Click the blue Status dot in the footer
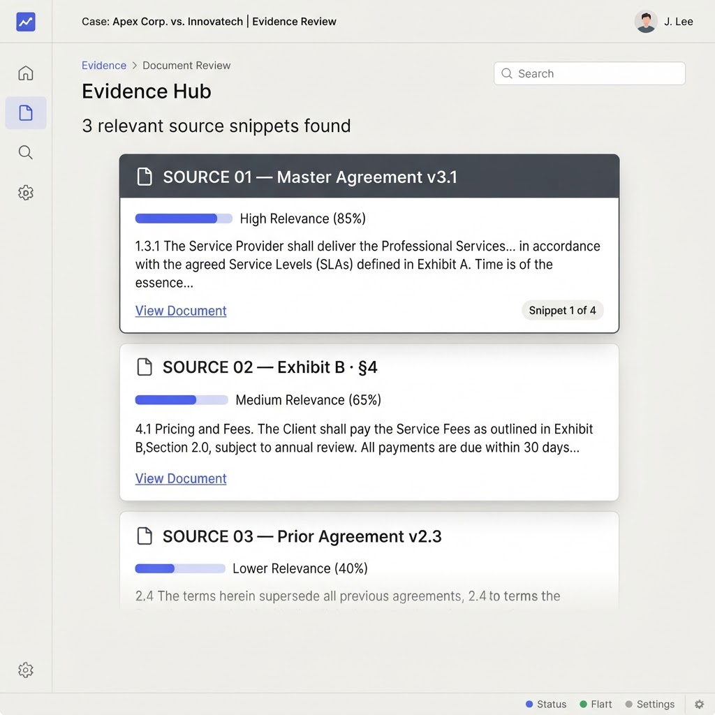Screen dimensions: 715x715 (x=529, y=704)
